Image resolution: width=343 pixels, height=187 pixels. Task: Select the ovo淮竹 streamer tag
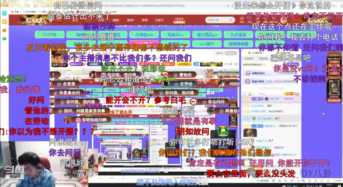(207, 44)
